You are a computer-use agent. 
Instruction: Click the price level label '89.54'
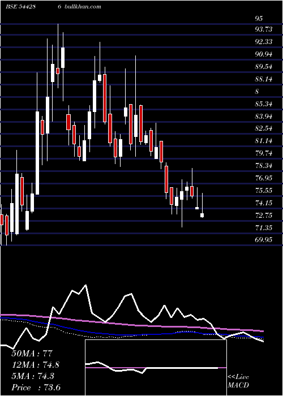(264, 67)
